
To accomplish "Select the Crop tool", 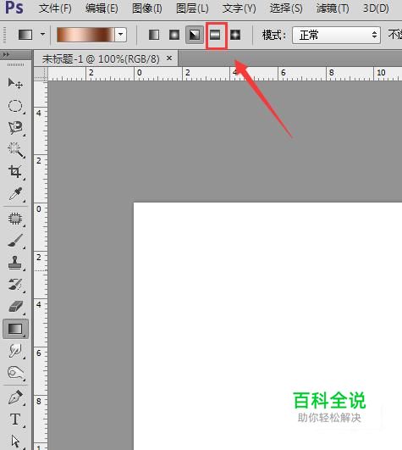I will 15,172.
